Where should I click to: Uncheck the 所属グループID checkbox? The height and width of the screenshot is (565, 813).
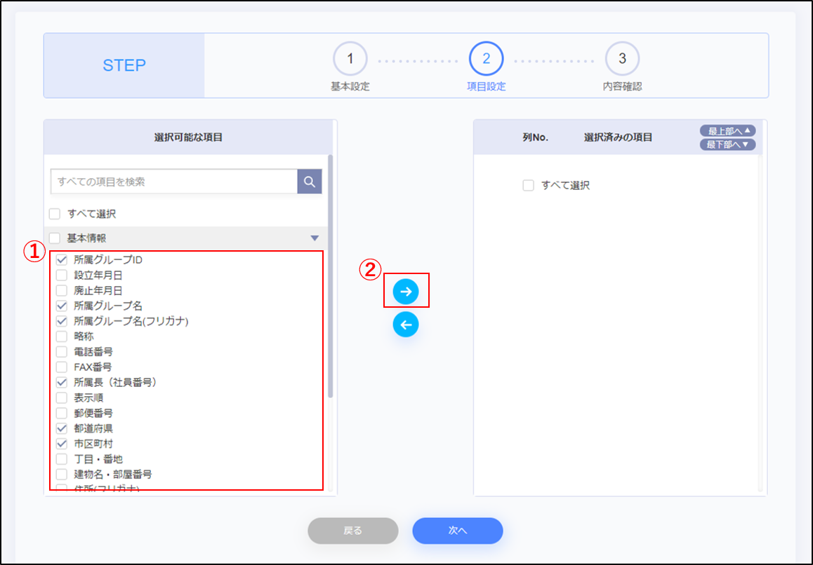pyautogui.click(x=62, y=260)
